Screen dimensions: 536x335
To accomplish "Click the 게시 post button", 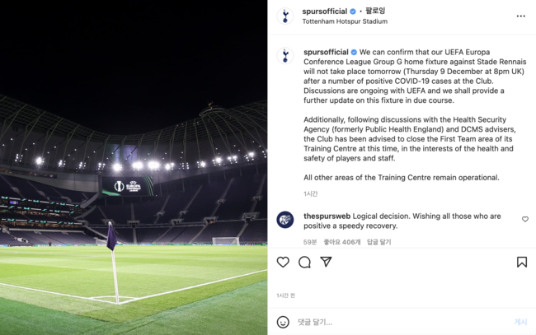I will pos(520,322).
